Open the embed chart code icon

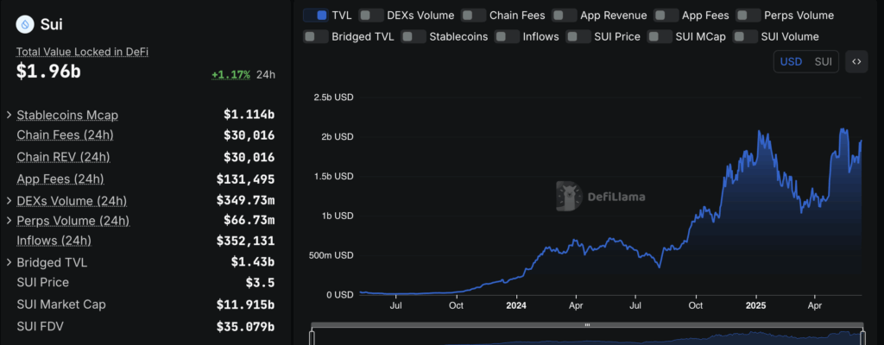[856, 62]
